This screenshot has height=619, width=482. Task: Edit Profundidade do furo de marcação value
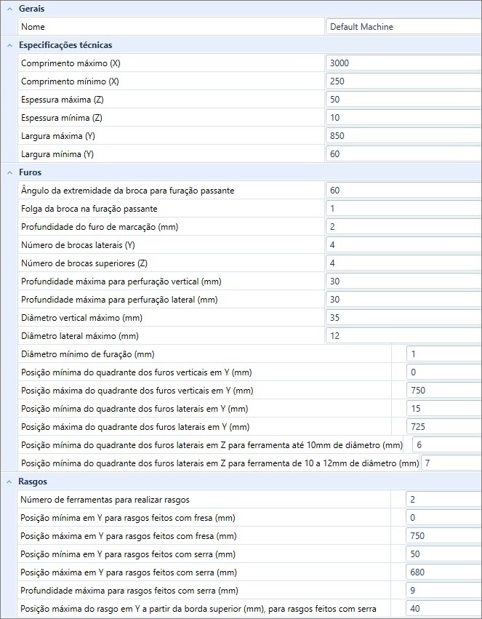tap(404, 227)
